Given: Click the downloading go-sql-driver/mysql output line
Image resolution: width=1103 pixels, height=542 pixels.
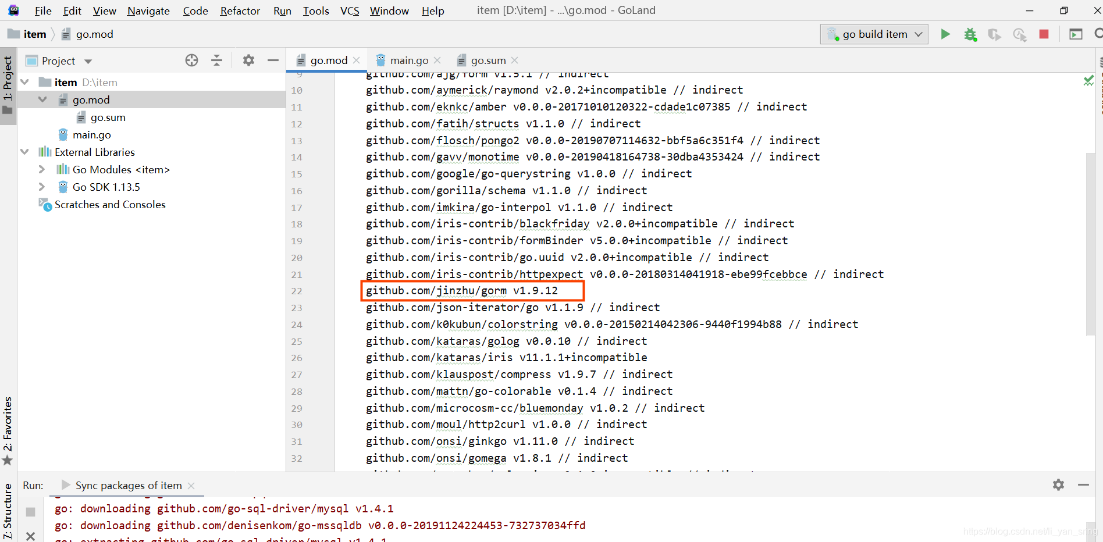Looking at the screenshot, I should click(224, 509).
